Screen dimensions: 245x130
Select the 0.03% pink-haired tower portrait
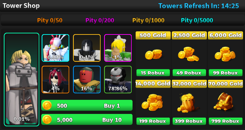[x=55, y=48]
